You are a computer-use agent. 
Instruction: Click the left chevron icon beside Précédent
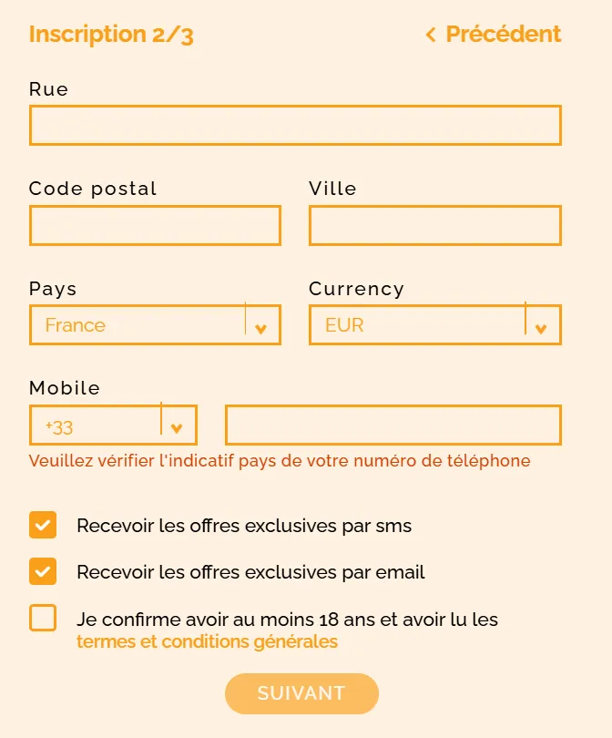point(431,36)
